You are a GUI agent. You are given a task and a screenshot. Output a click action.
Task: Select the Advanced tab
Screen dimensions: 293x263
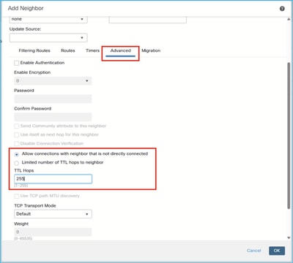[120, 50]
